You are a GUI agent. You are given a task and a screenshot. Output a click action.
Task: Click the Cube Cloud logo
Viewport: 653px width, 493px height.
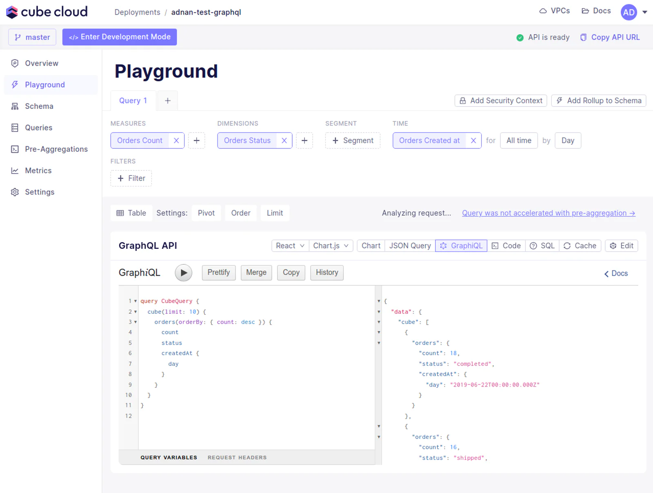pyautogui.click(x=47, y=12)
